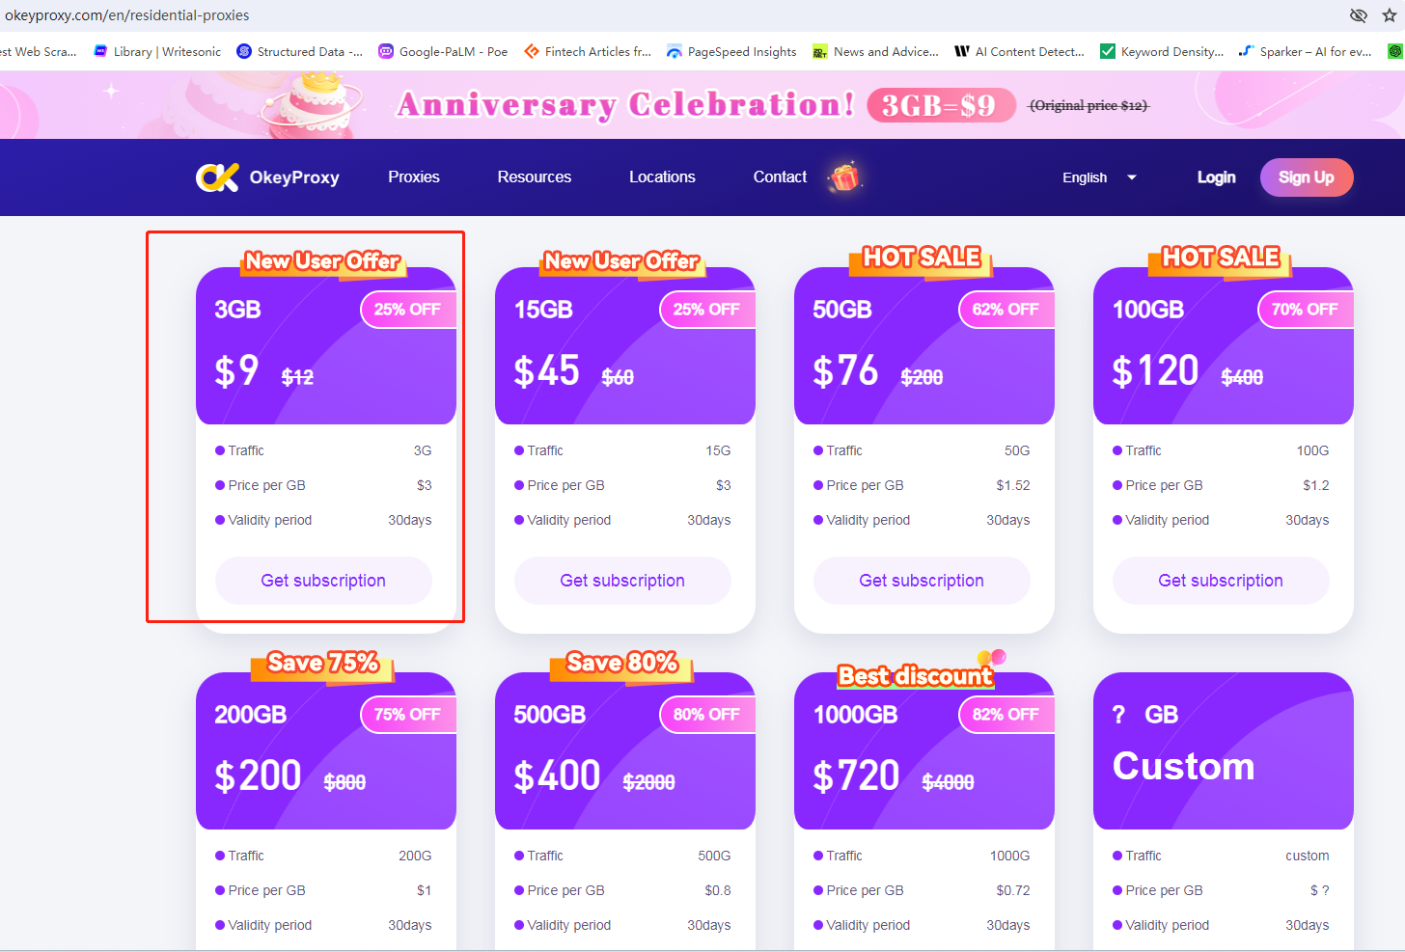Click the Login link

pos(1216,177)
